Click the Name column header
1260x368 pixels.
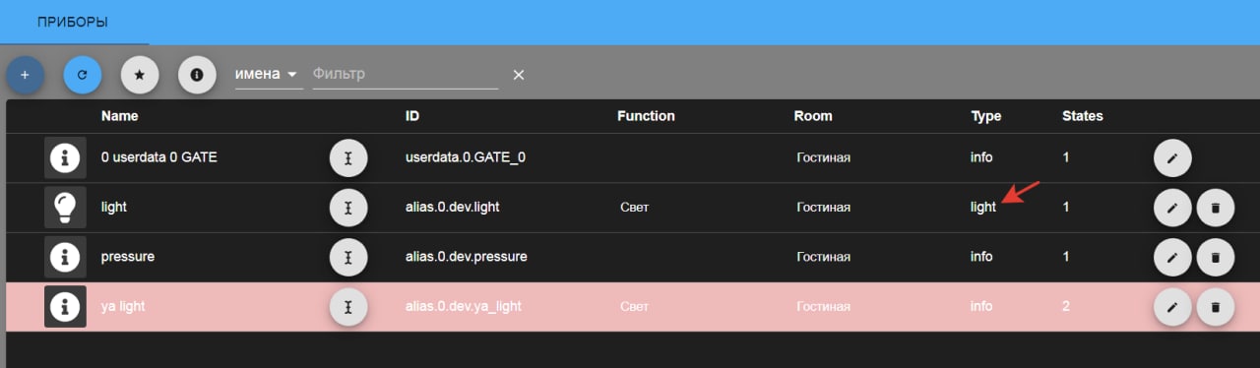point(119,116)
